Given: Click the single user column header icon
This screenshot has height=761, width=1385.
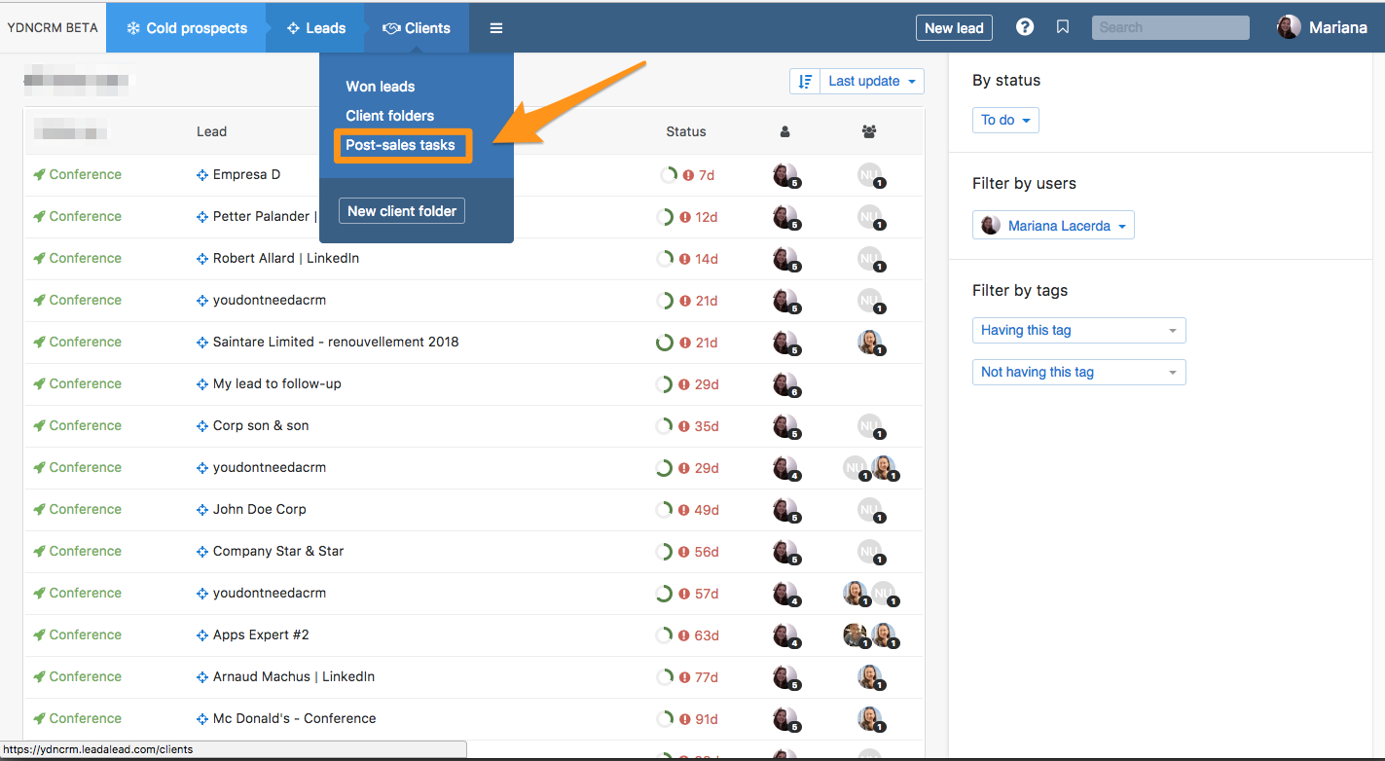Looking at the screenshot, I should [785, 131].
